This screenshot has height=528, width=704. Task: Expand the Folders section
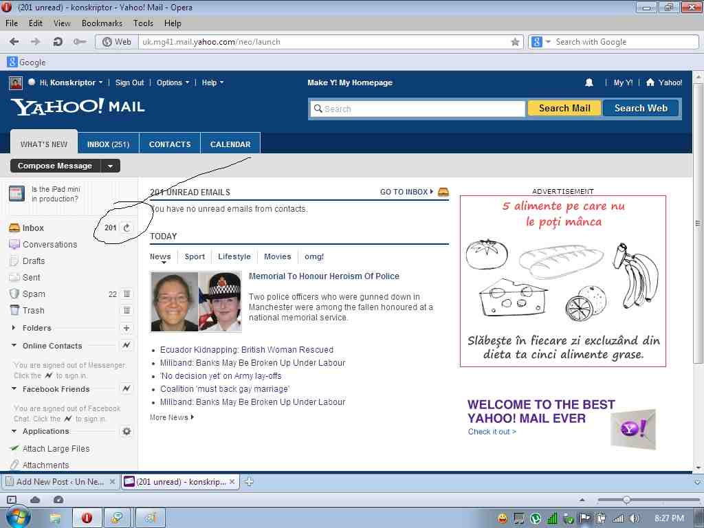pyautogui.click(x=14, y=328)
